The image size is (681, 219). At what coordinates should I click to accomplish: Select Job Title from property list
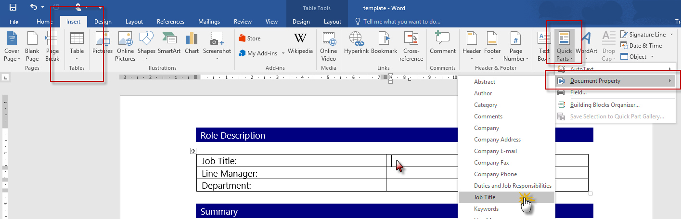(x=485, y=197)
